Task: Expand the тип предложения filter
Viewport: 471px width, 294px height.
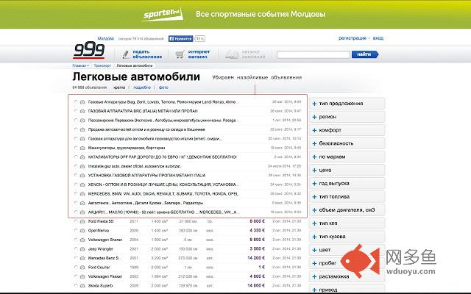Action: coord(347,104)
